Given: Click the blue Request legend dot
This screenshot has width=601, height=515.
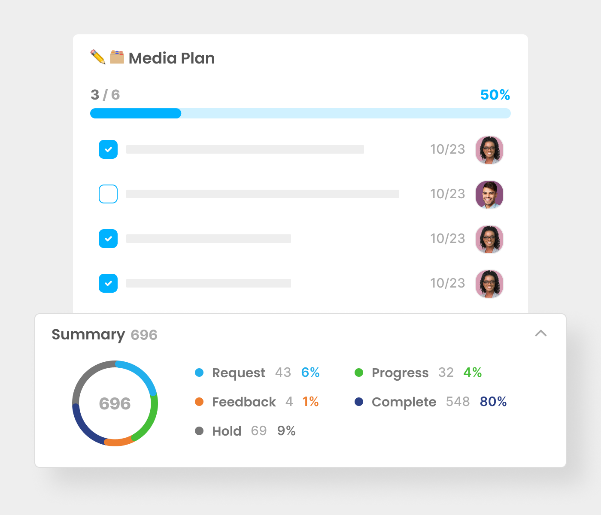Looking at the screenshot, I should point(199,373).
